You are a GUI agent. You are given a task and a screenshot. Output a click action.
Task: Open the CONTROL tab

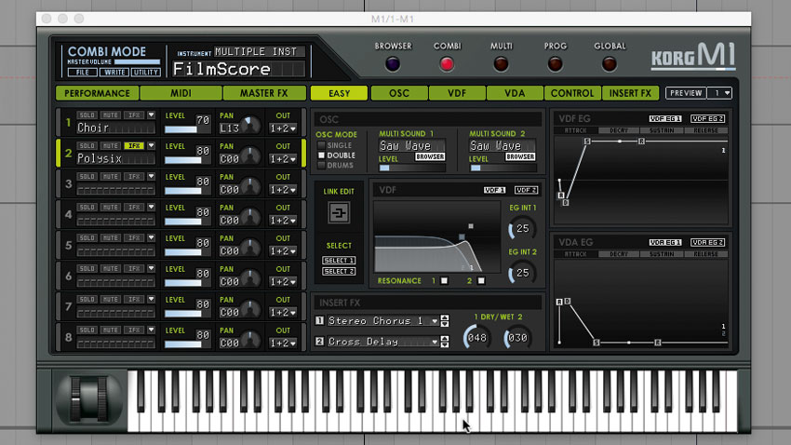tap(572, 93)
